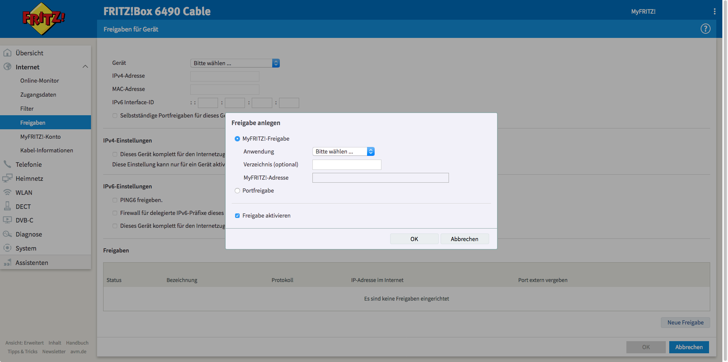This screenshot has height=362, width=728.
Task: Click the FRITZ! logo icon
Action: pyautogui.click(x=44, y=19)
